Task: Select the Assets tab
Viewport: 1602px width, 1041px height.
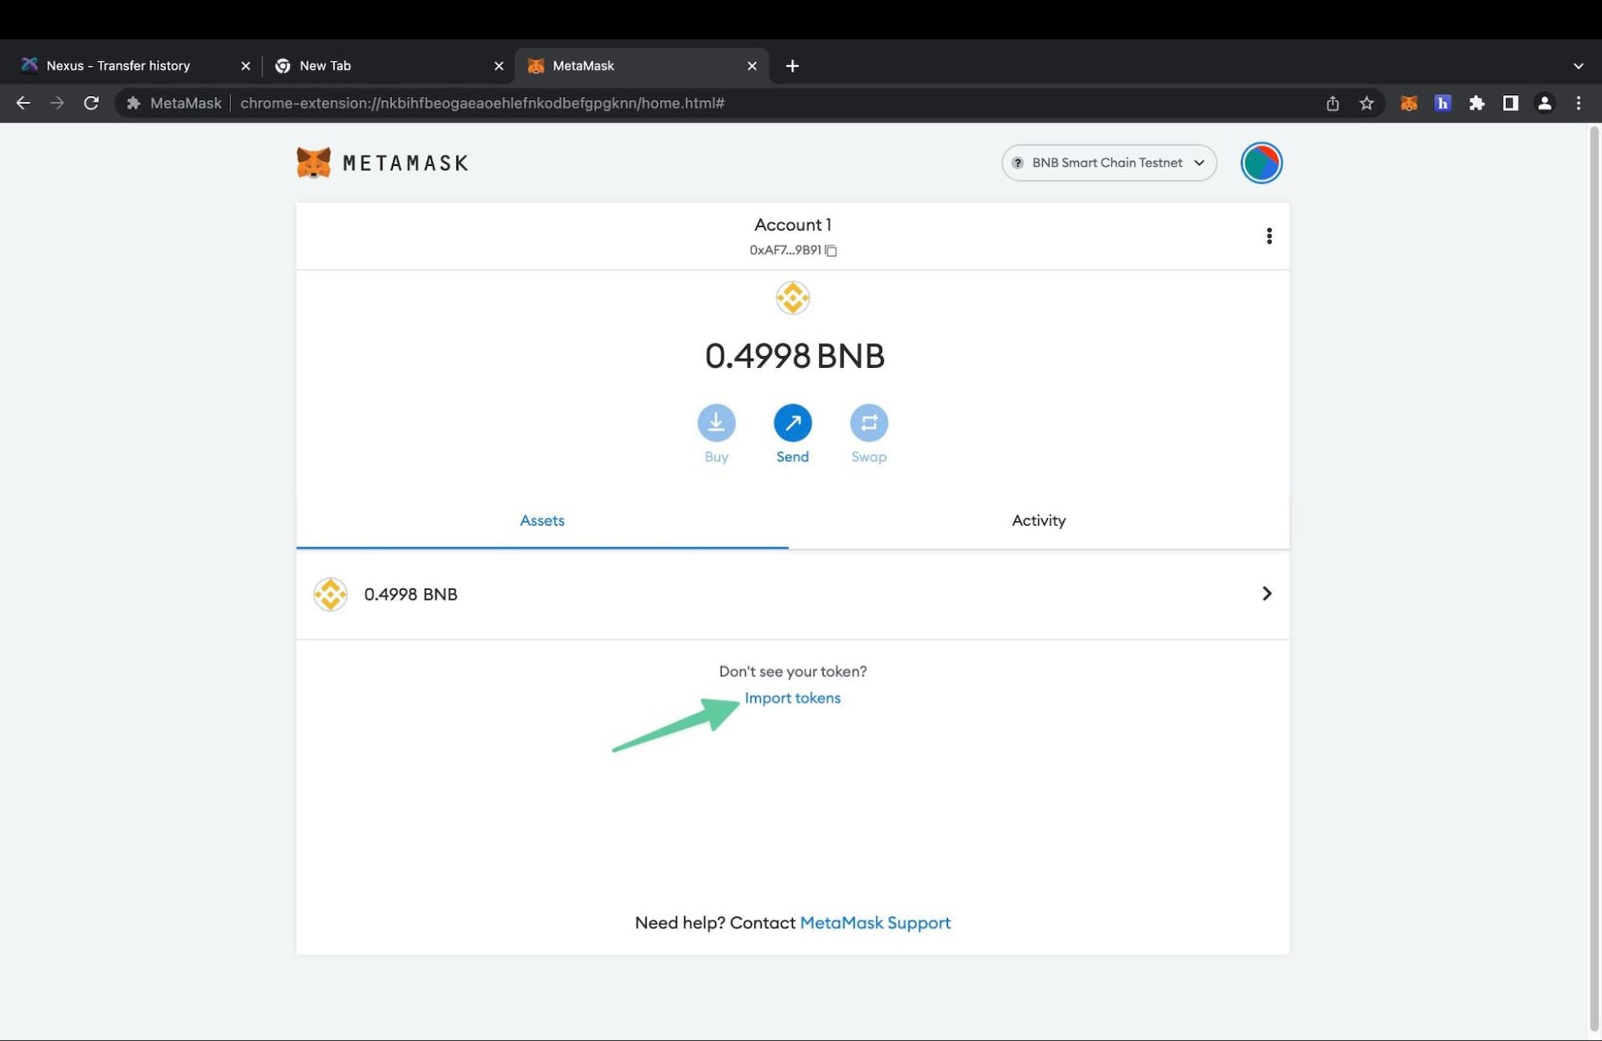Action: (541, 520)
